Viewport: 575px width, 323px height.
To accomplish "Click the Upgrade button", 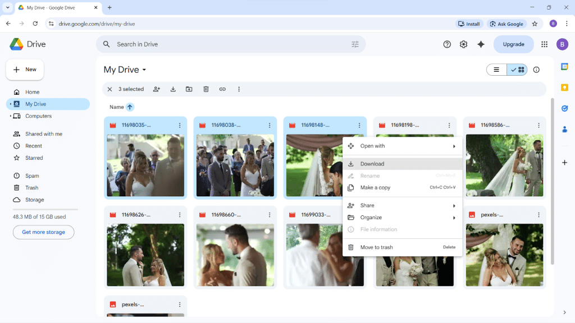I will click(x=513, y=44).
